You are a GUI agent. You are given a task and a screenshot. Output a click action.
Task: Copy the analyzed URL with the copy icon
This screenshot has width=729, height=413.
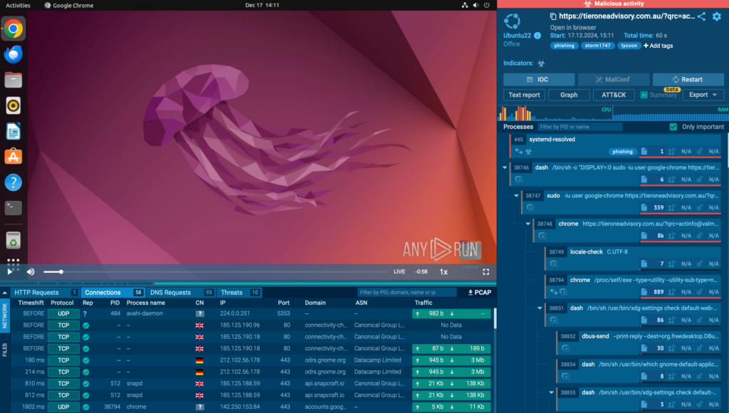[553, 16]
